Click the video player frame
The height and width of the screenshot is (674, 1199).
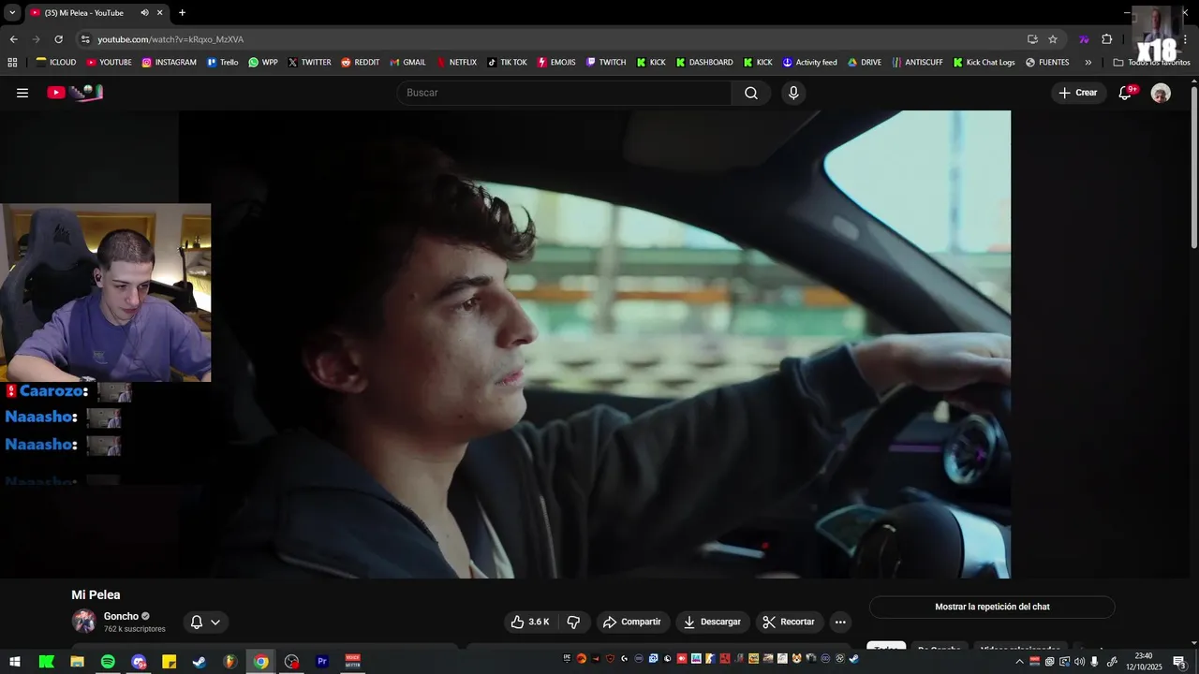pyautogui.click(x=595, y=344)
